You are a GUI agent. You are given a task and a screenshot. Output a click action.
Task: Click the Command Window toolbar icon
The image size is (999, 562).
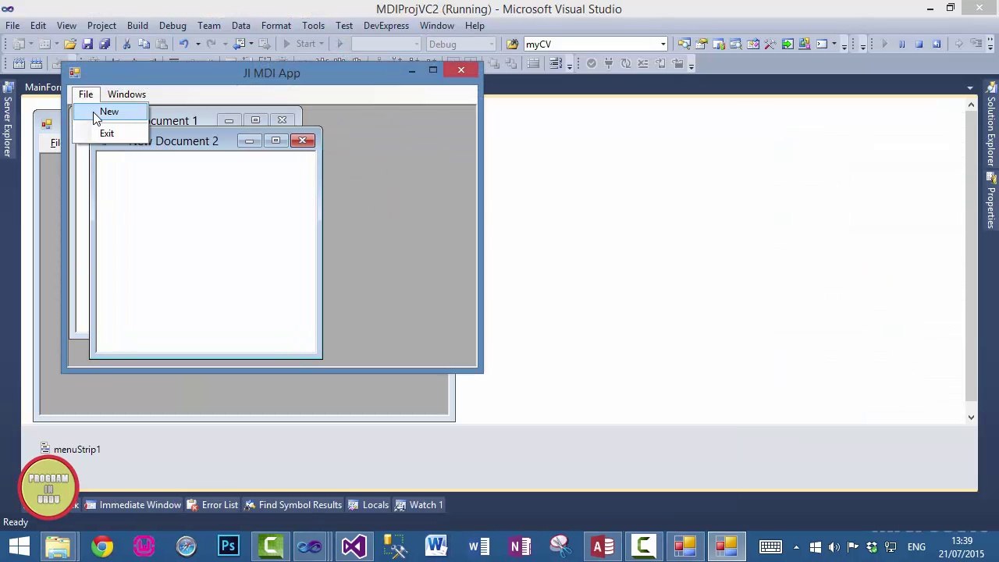(821, 44)
